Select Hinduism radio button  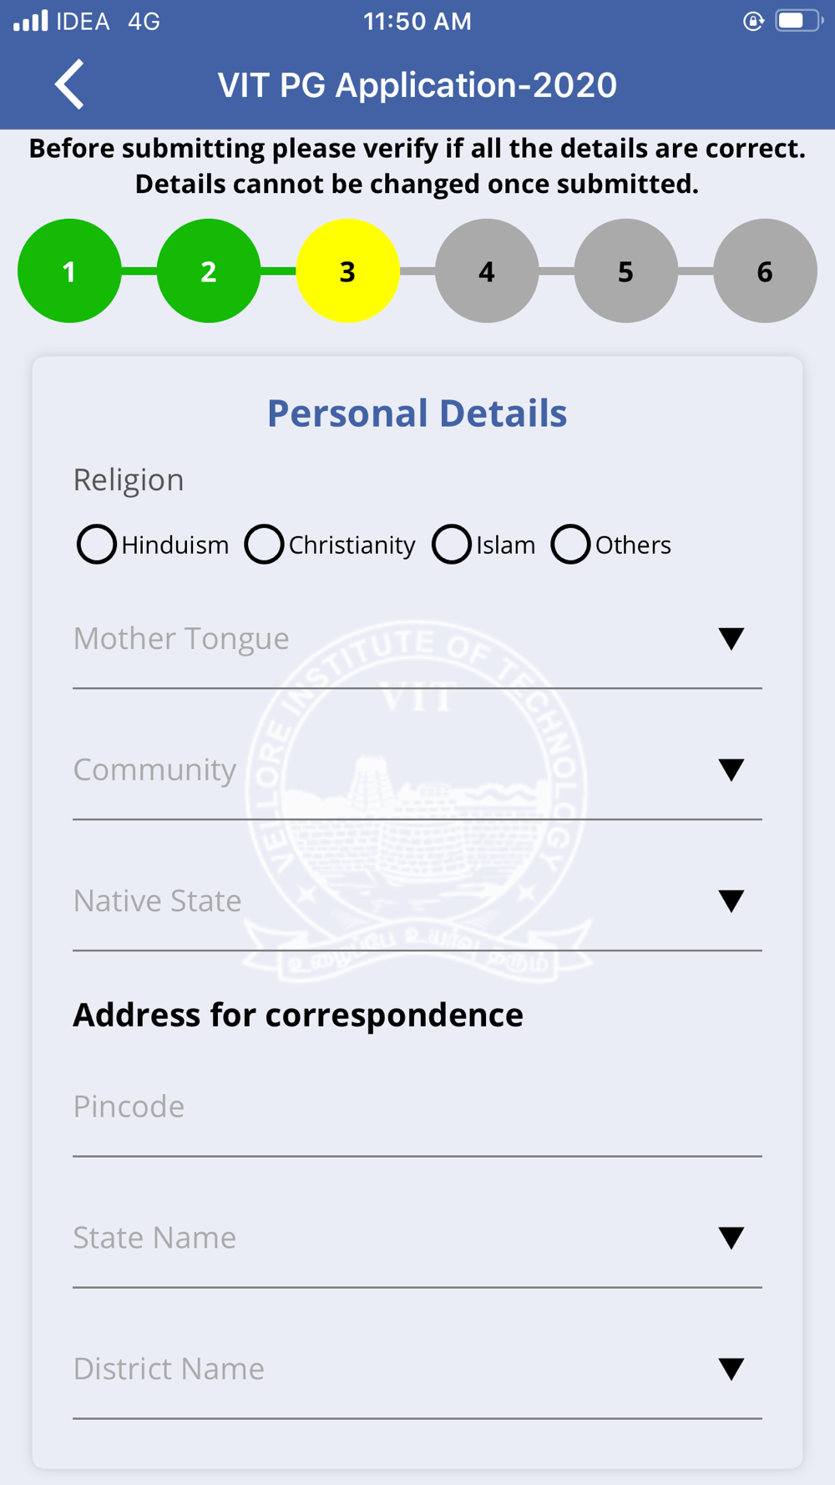click(x=97, y=545)
